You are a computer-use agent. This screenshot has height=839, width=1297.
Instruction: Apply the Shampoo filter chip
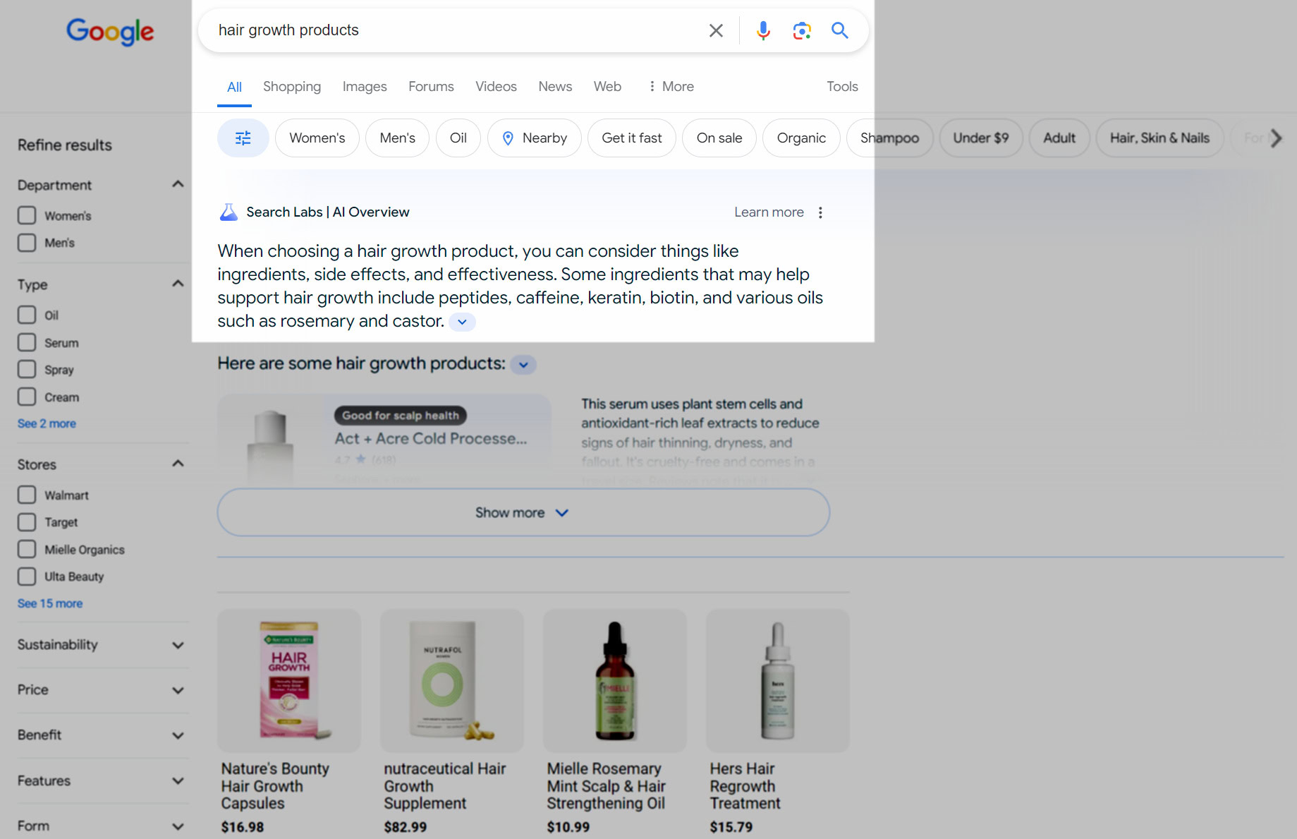[889, 138]
